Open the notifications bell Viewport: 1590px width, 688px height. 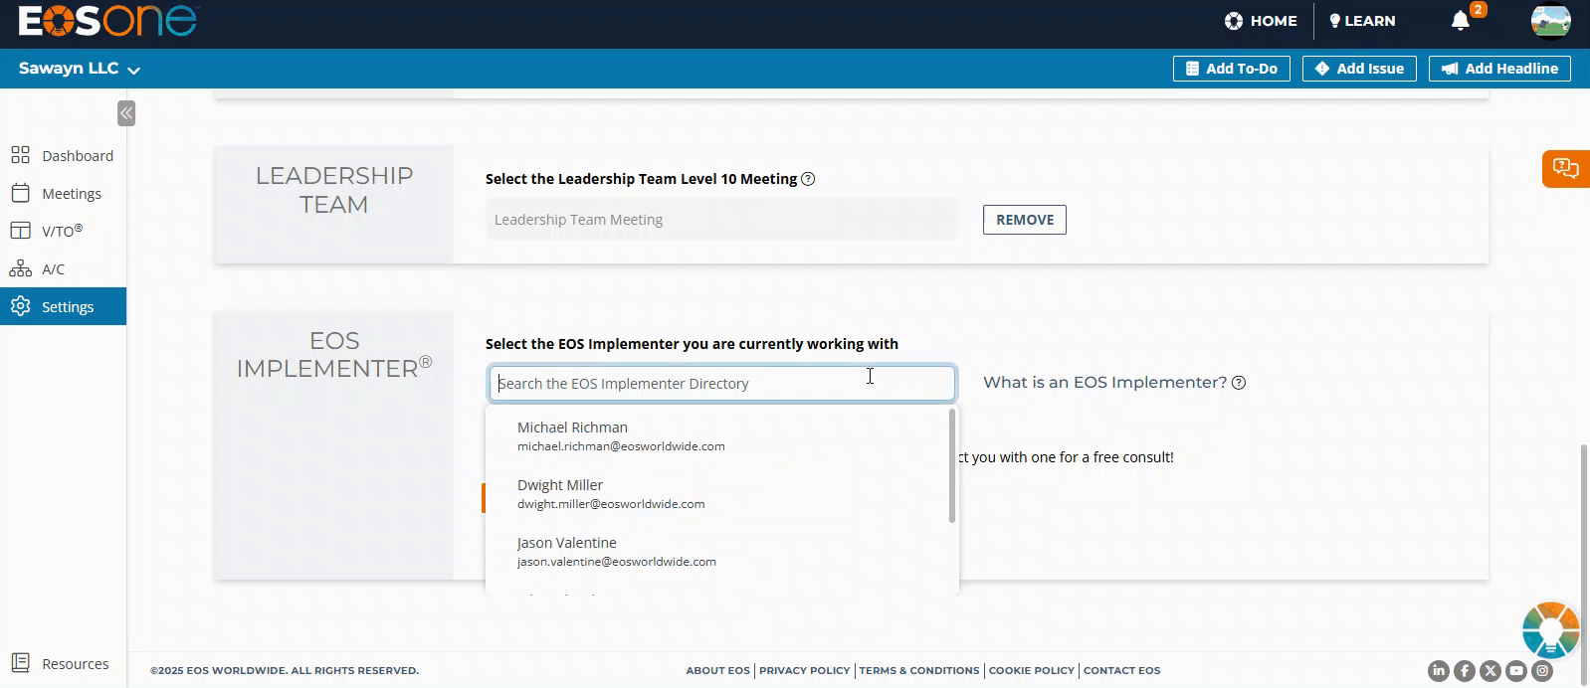[1461, 21]
